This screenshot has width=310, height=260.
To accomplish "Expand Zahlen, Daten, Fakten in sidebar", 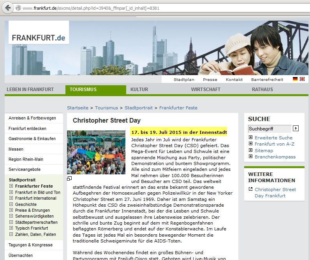I will coord(11,234).
